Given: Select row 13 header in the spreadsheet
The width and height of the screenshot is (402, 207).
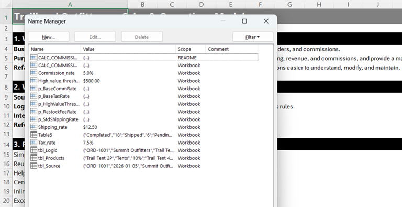Looking at the screenshot, I should pyautogui.click(x=6, y=134).
